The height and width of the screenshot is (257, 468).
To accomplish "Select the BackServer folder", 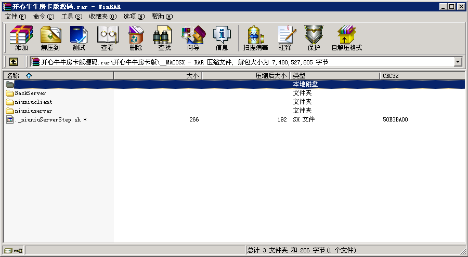I will click(30, 93).
